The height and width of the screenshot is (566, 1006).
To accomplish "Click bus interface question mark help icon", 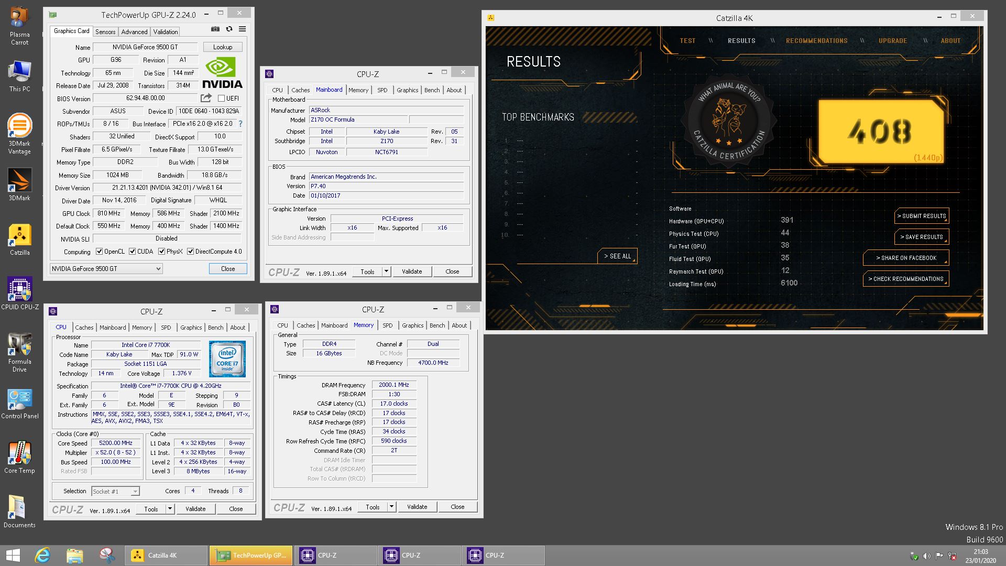I will point(240,124).
